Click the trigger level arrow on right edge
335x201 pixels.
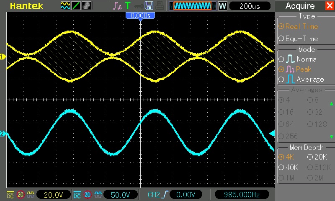pos(271,134)
